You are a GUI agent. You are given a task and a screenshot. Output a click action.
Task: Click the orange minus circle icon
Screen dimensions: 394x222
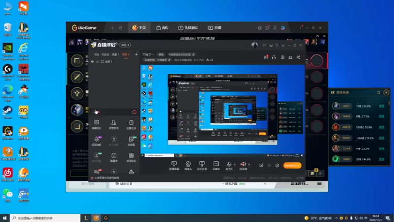(x=134, y=112)
